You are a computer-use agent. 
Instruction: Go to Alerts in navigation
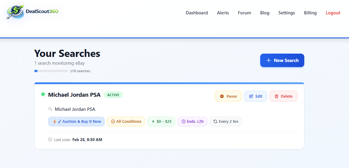point(223,13)
